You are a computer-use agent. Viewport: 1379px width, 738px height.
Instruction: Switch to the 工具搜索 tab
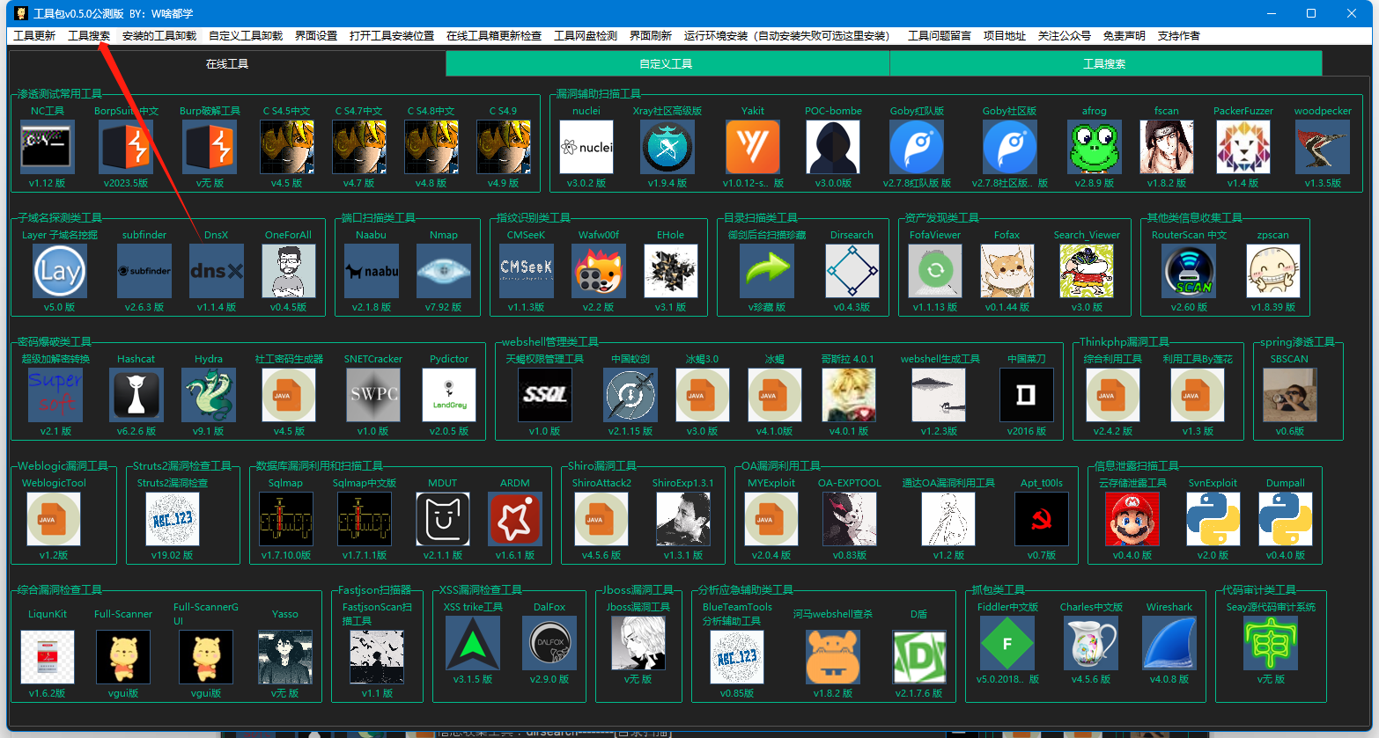click(1104, 63)
